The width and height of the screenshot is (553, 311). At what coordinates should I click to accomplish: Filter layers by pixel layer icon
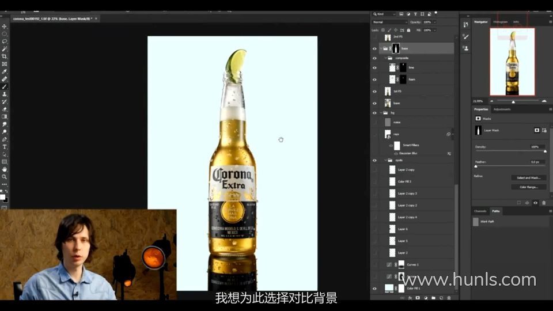(402, 14)
